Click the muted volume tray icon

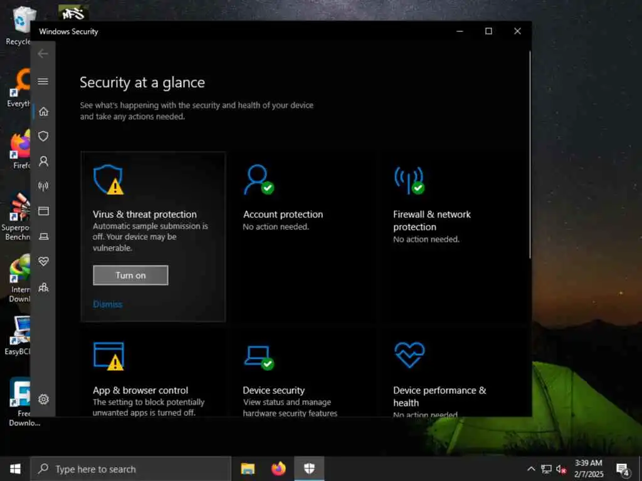(561, 469)
